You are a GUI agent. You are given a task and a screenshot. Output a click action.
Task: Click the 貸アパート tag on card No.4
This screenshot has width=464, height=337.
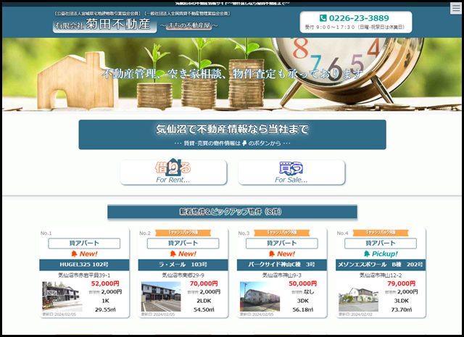tap(381, 244)
